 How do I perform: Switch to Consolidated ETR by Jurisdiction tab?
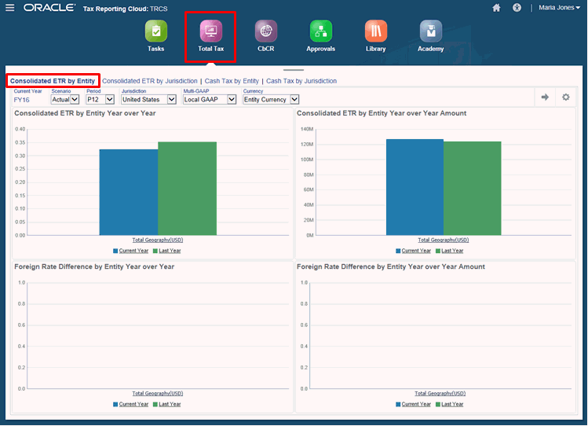150,81
